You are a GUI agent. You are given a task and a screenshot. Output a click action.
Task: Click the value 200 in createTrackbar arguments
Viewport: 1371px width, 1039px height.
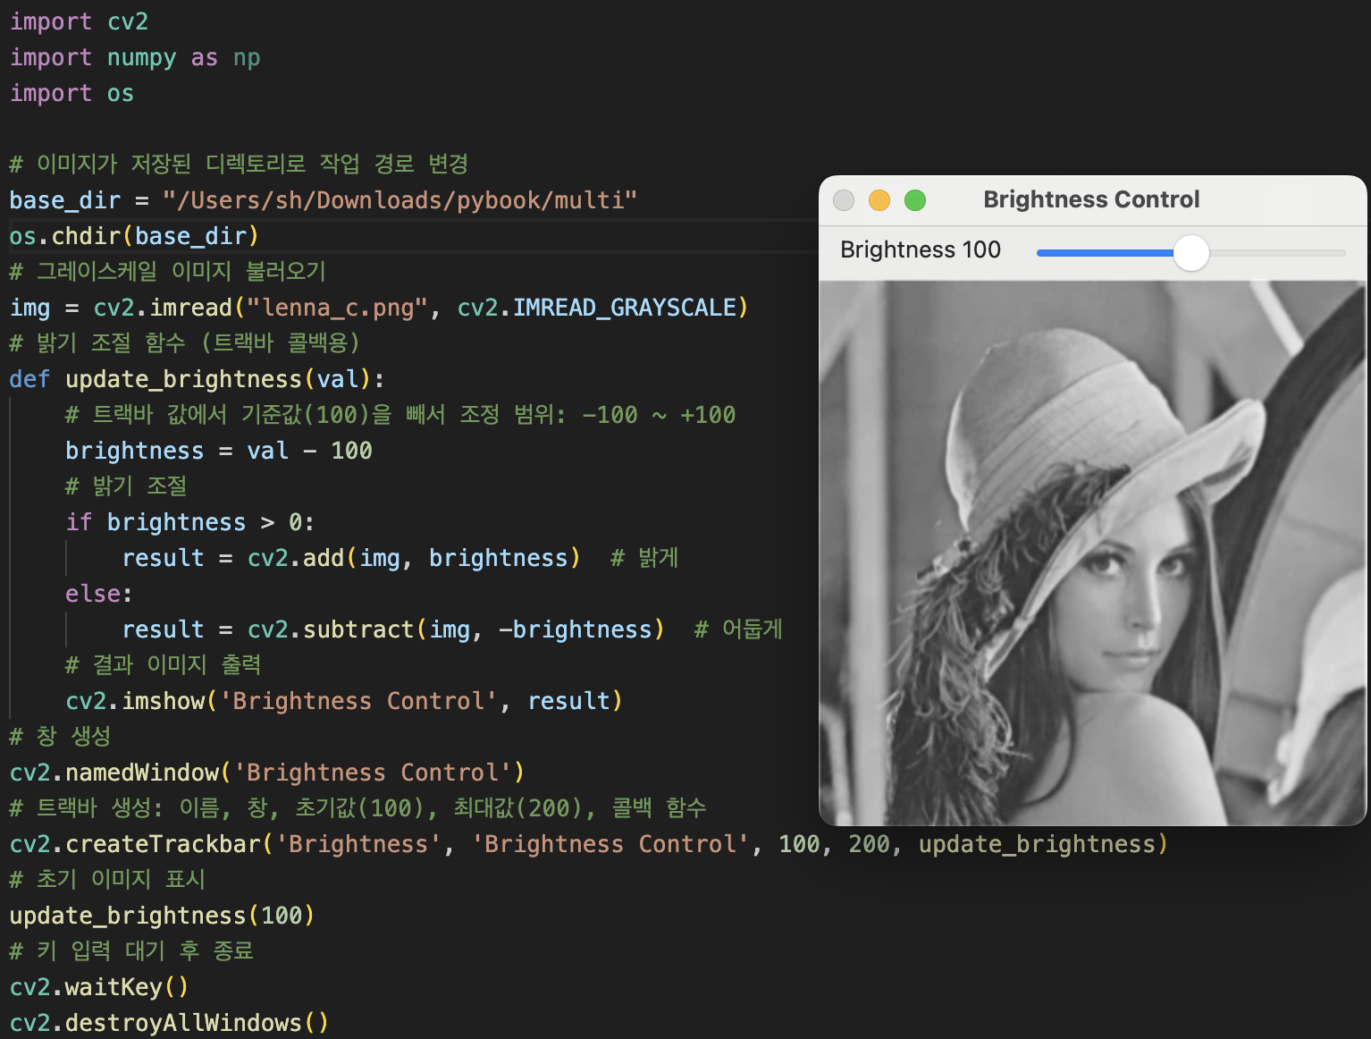pyautogui.click(x=869, y=844)
